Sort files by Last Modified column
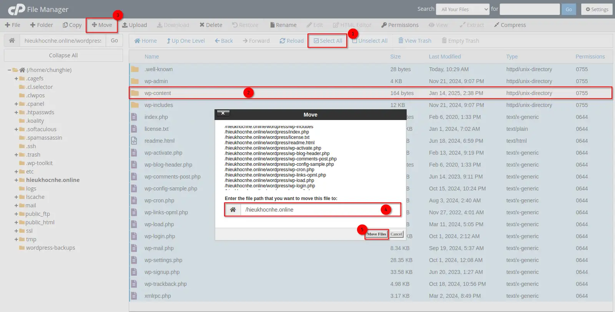 tap(445, 57)
